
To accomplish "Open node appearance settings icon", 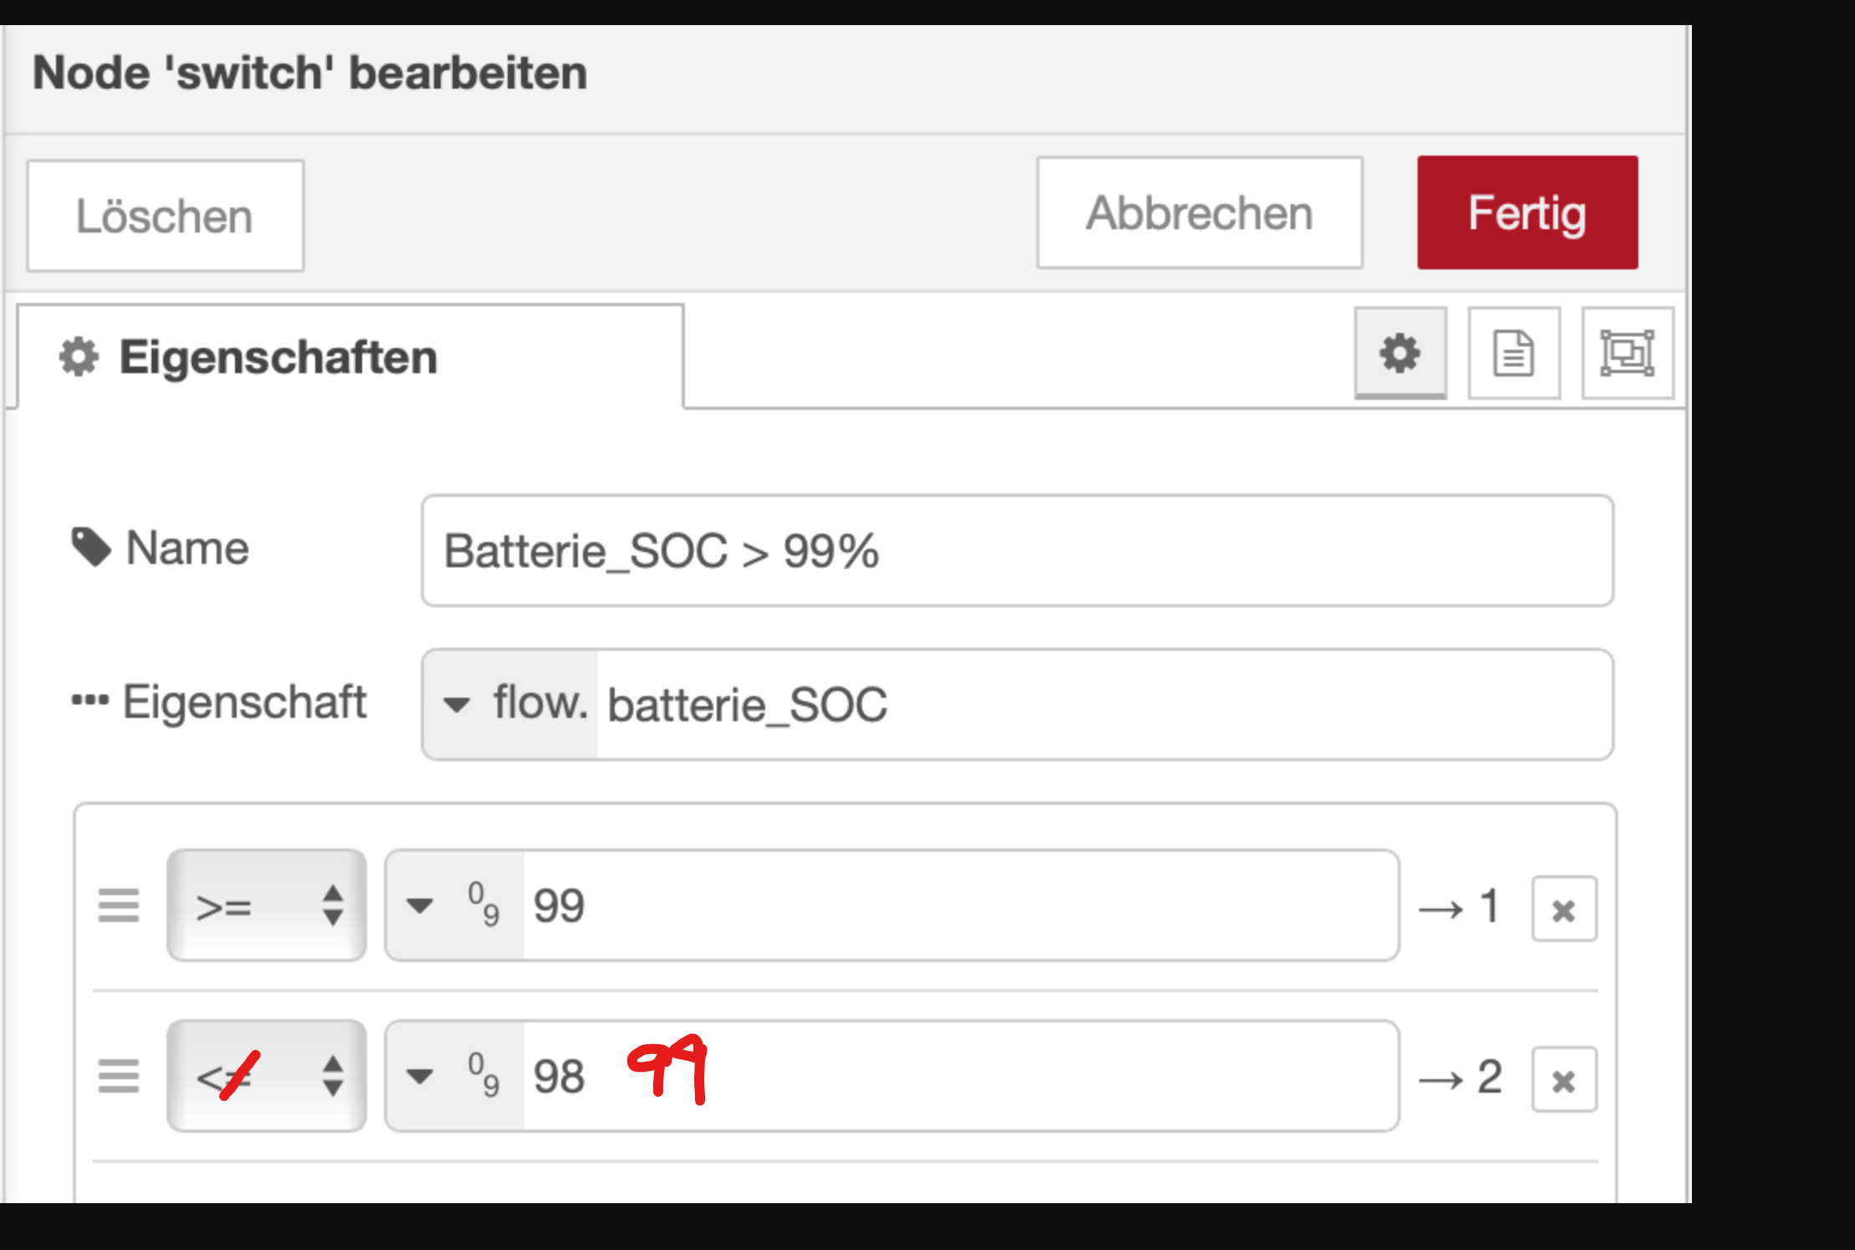I will [x=1627, y=353].
